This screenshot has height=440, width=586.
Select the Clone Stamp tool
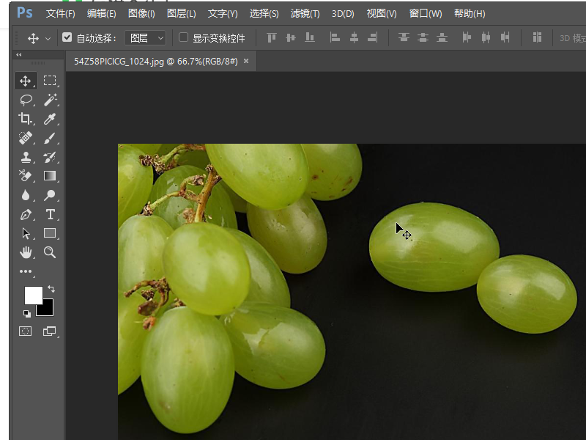(26, 157)
